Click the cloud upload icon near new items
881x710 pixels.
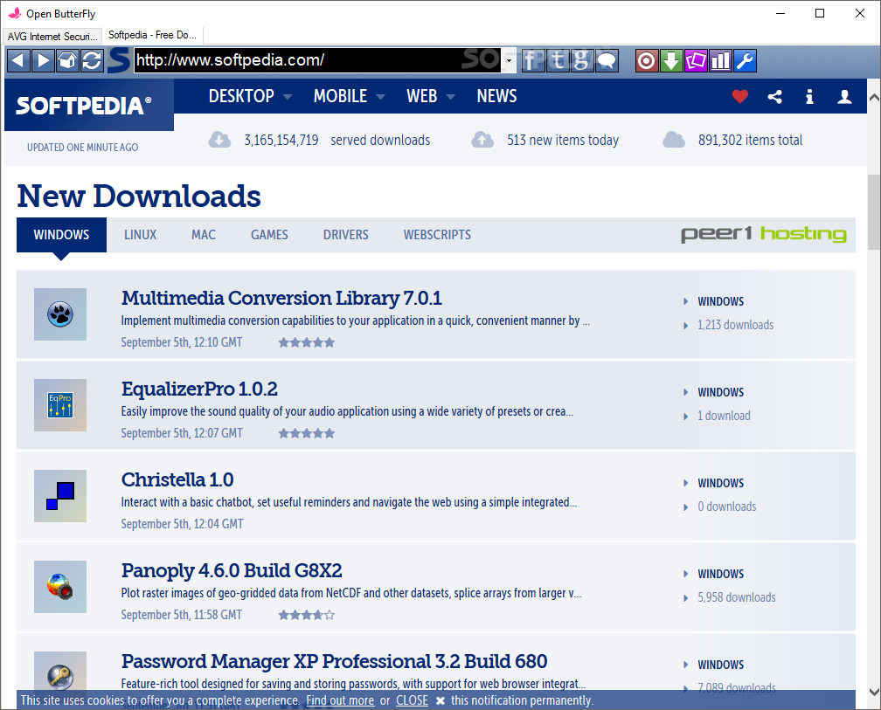pyautogui.click(x=482, y=140)
